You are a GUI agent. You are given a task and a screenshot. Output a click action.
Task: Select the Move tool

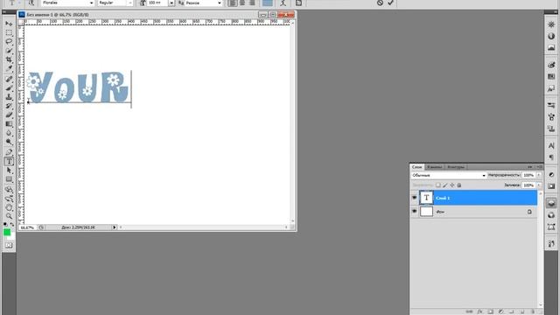pos(9,24)
